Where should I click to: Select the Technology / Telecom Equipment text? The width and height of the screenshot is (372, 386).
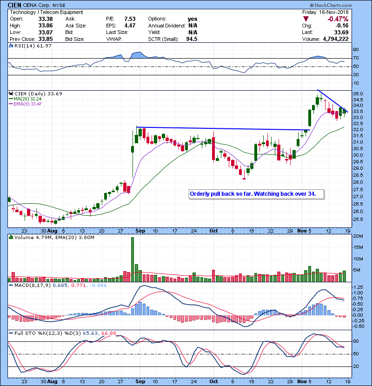tap(46, 12)
